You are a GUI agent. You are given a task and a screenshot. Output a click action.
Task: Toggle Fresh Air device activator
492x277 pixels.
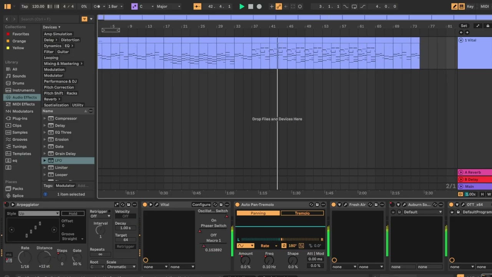point(333,205)
